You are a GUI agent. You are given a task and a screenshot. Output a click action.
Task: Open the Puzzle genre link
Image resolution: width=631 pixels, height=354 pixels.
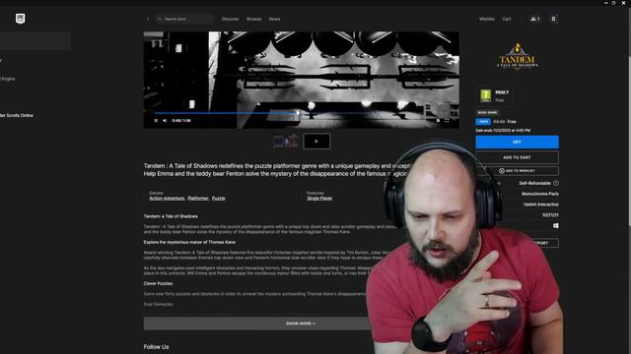219,199
